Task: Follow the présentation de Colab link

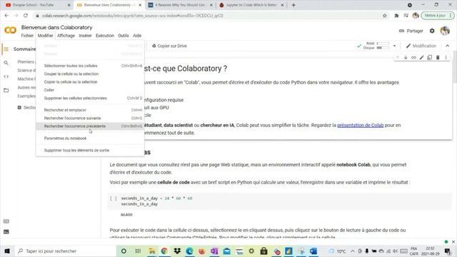Action: click(360, 126)
